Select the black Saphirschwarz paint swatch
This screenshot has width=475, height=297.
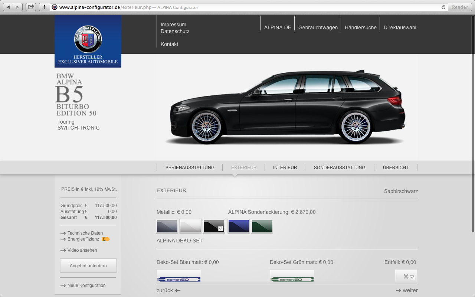coord(214,226)
